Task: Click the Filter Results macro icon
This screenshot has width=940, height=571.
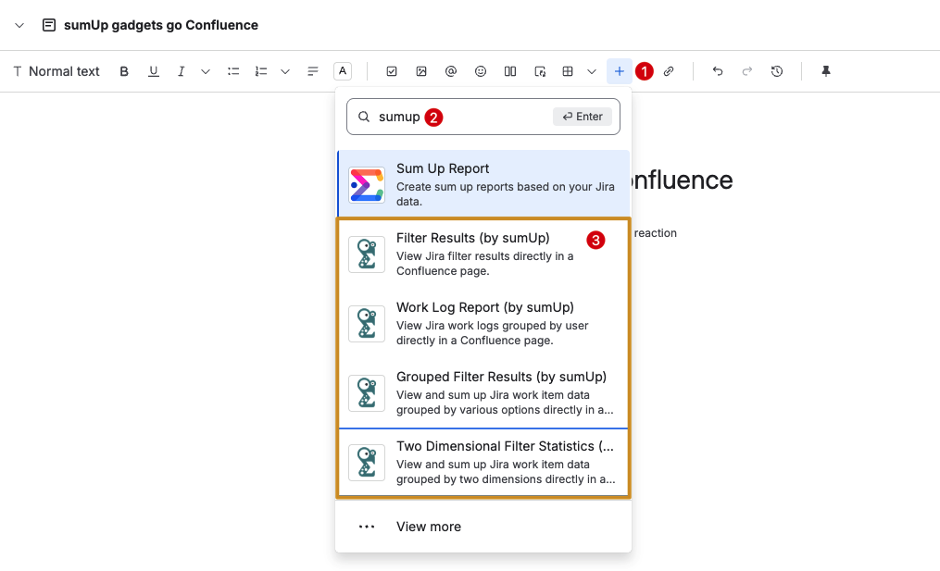Action: pos(367,254)
